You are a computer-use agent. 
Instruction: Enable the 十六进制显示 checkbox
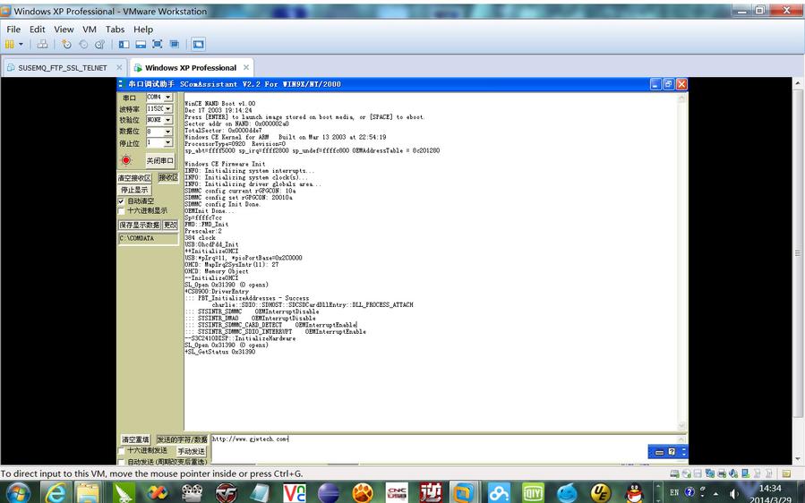pyautogui.click(x=121, y=210)
